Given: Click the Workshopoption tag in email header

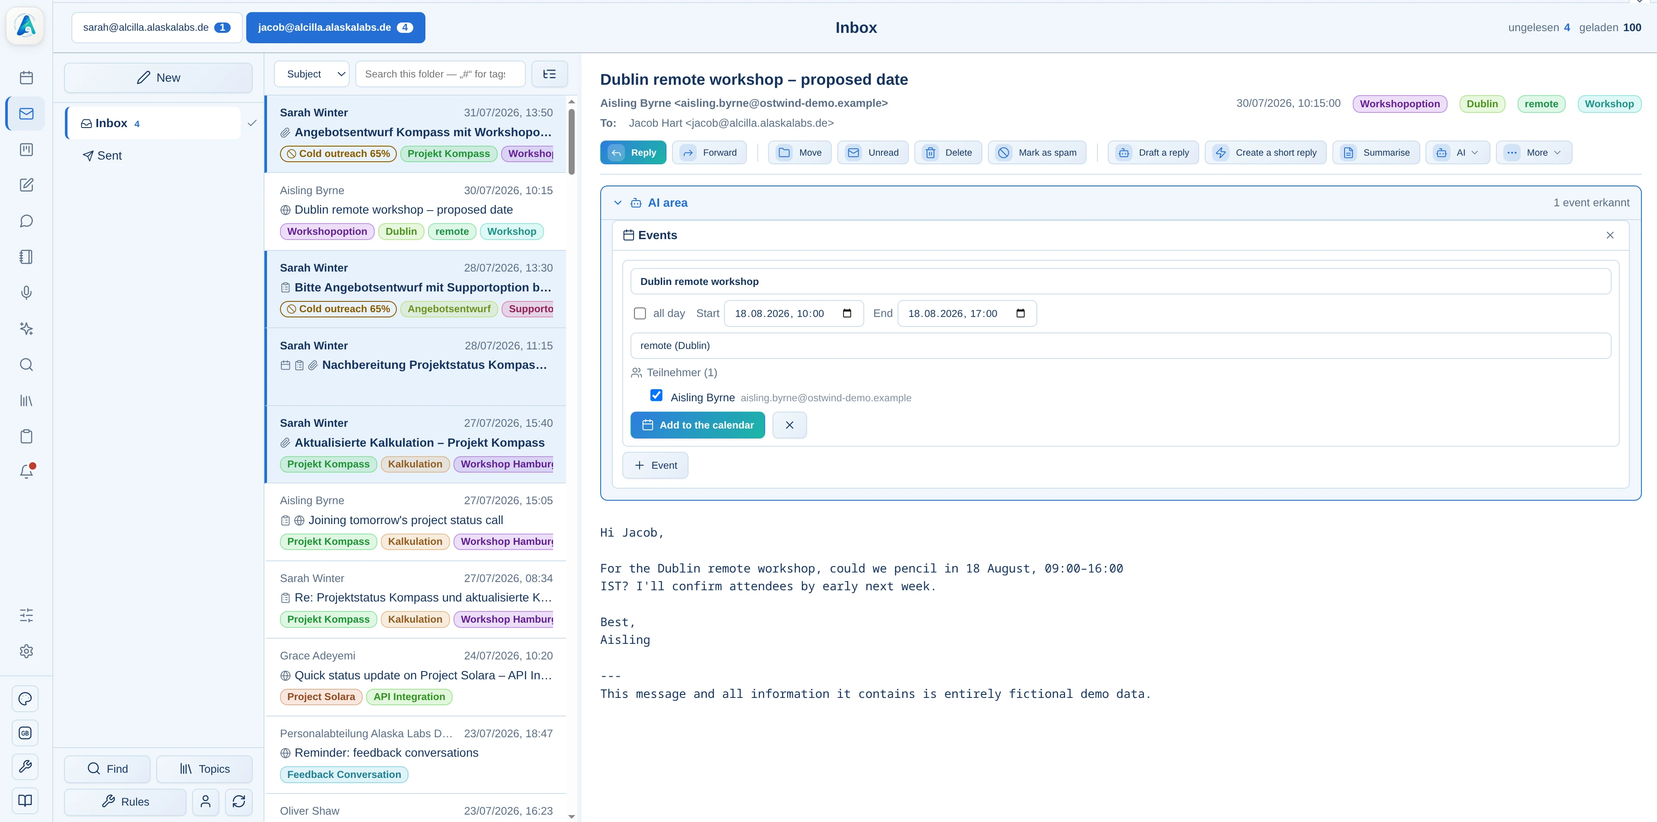Looking at the screenshot, I should click(1400, 104).
